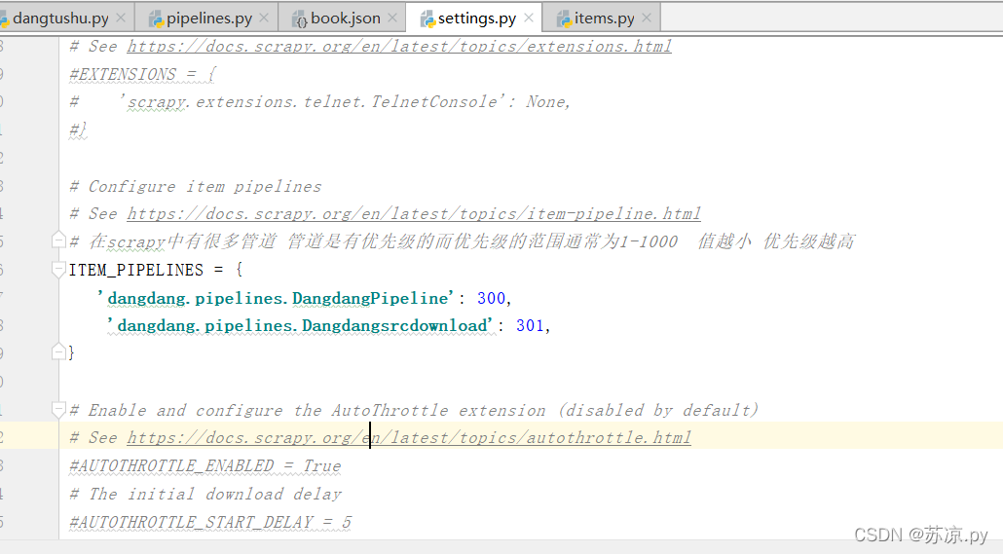This screenshot has height=554, width=1003.
Task: Open the autothrottle.html documentation link
Action: (409, 437)
